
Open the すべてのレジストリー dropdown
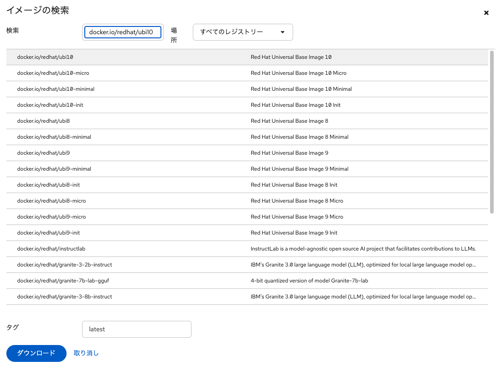243,32
